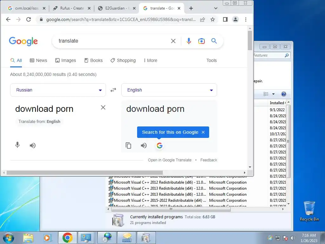Open Chrome profile avatar menu

(x=235, y=19)
